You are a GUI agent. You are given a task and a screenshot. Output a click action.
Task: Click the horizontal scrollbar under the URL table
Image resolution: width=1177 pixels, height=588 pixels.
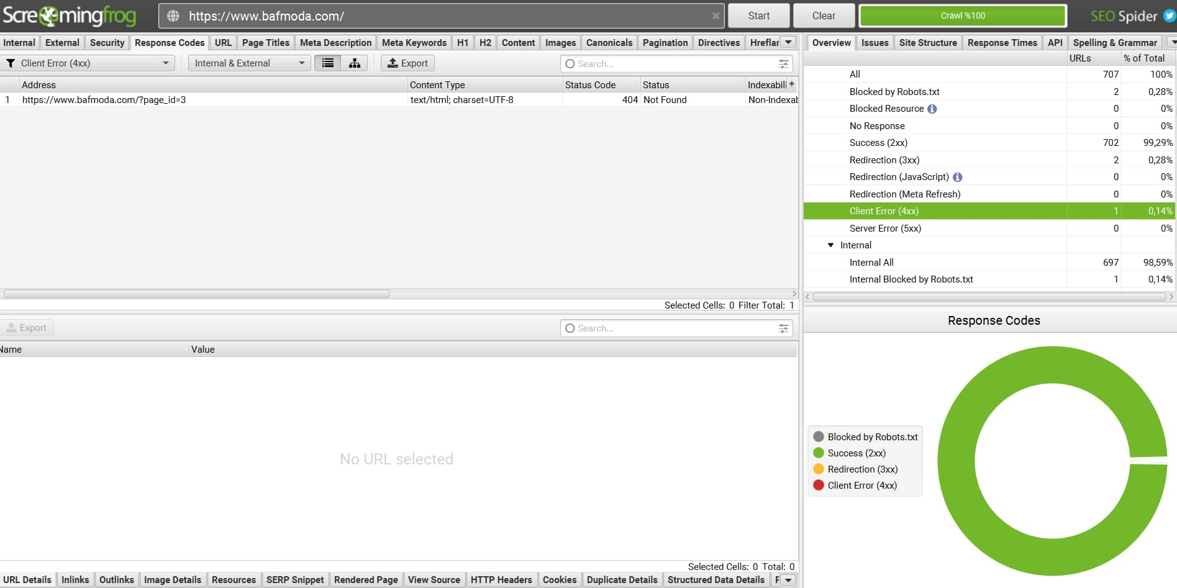click(197, 294)
